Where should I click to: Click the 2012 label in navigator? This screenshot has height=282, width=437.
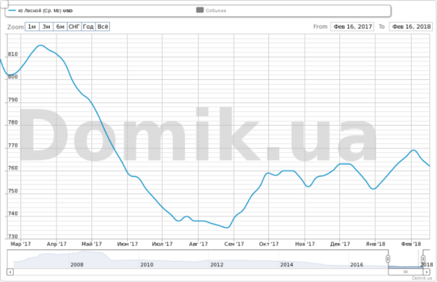point(217,265)
